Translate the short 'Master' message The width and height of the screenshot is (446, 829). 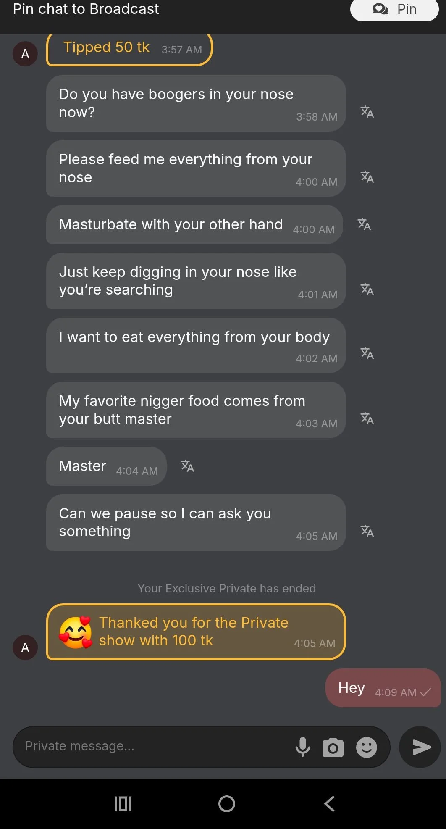click(x=187, y=466)
